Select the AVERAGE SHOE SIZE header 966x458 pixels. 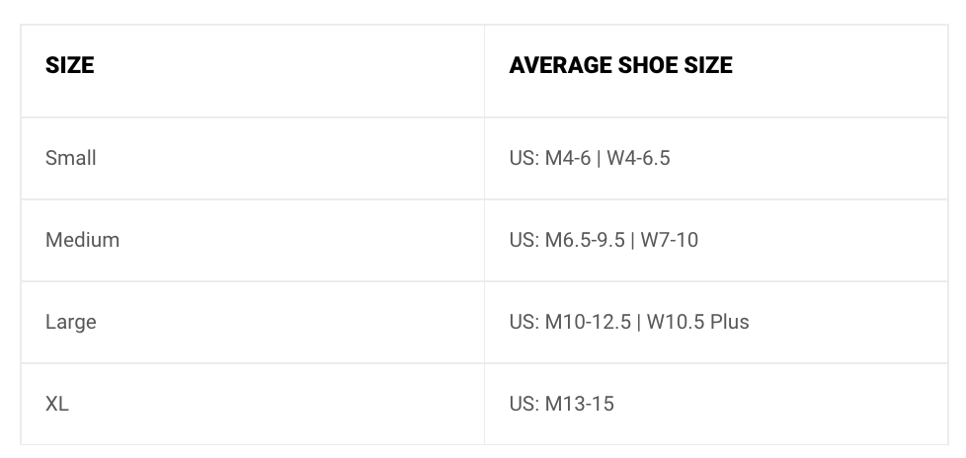[620, 65]
